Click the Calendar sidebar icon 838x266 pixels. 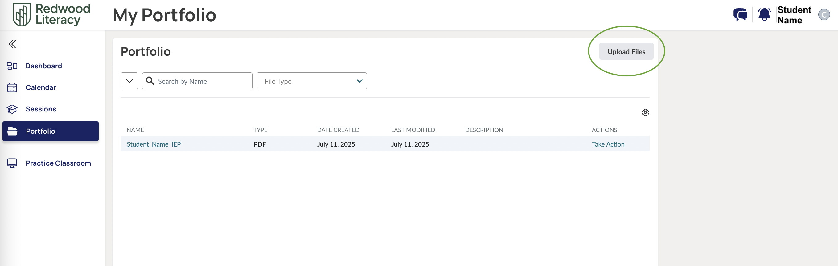[x=12, y=87]
